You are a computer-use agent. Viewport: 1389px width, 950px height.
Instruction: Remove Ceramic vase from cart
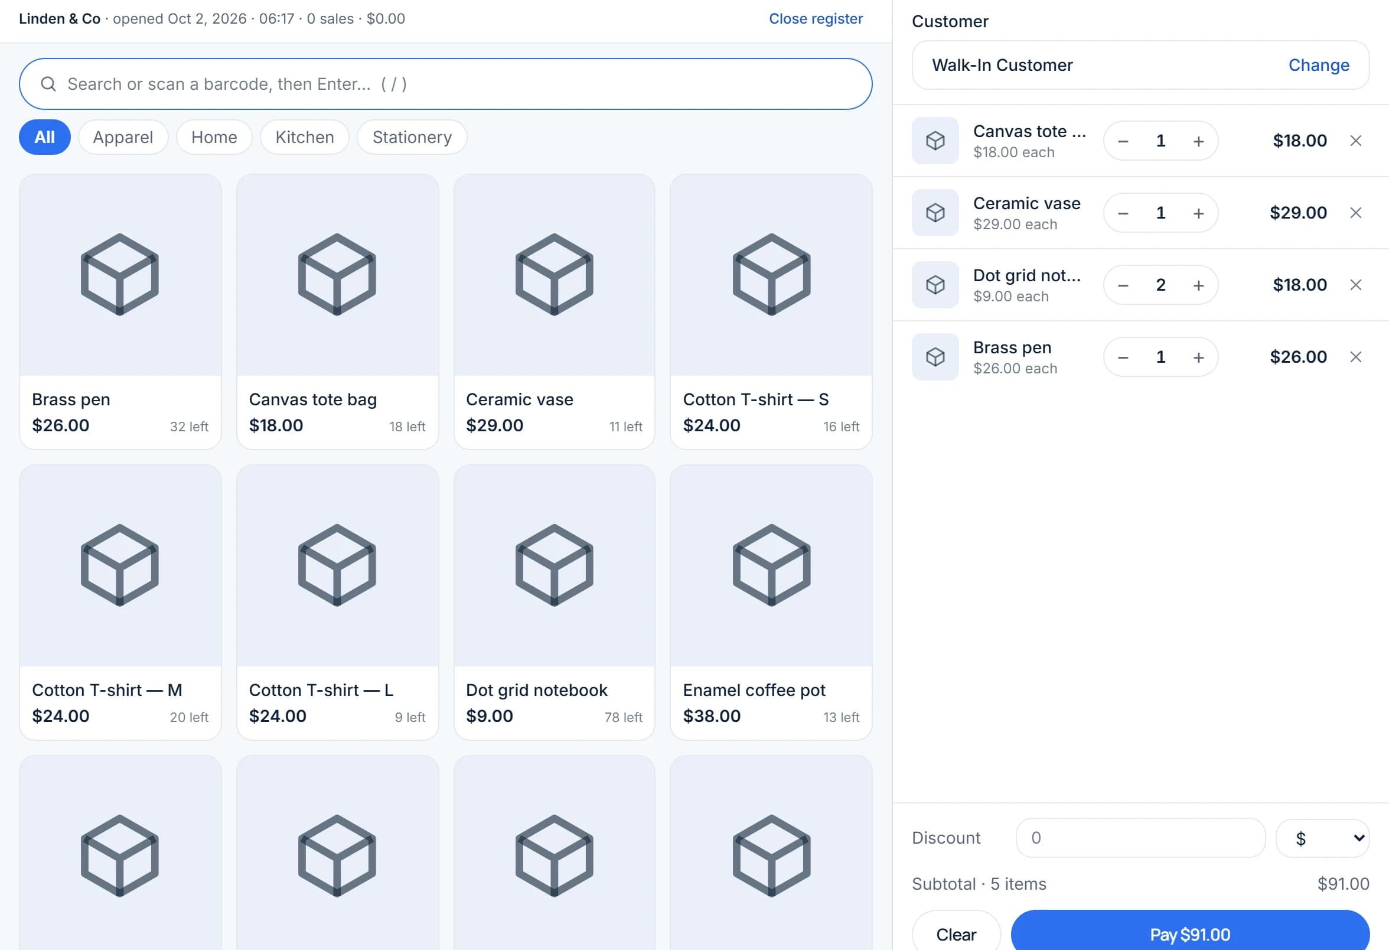tap(1355, 213)
